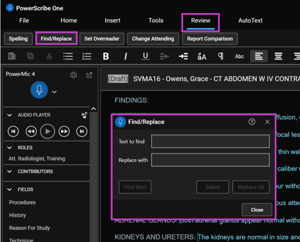Image resolution: width=300 pixels, height=242 pixels.
Task: Click the Change Attending button
Action: [153, 39]
